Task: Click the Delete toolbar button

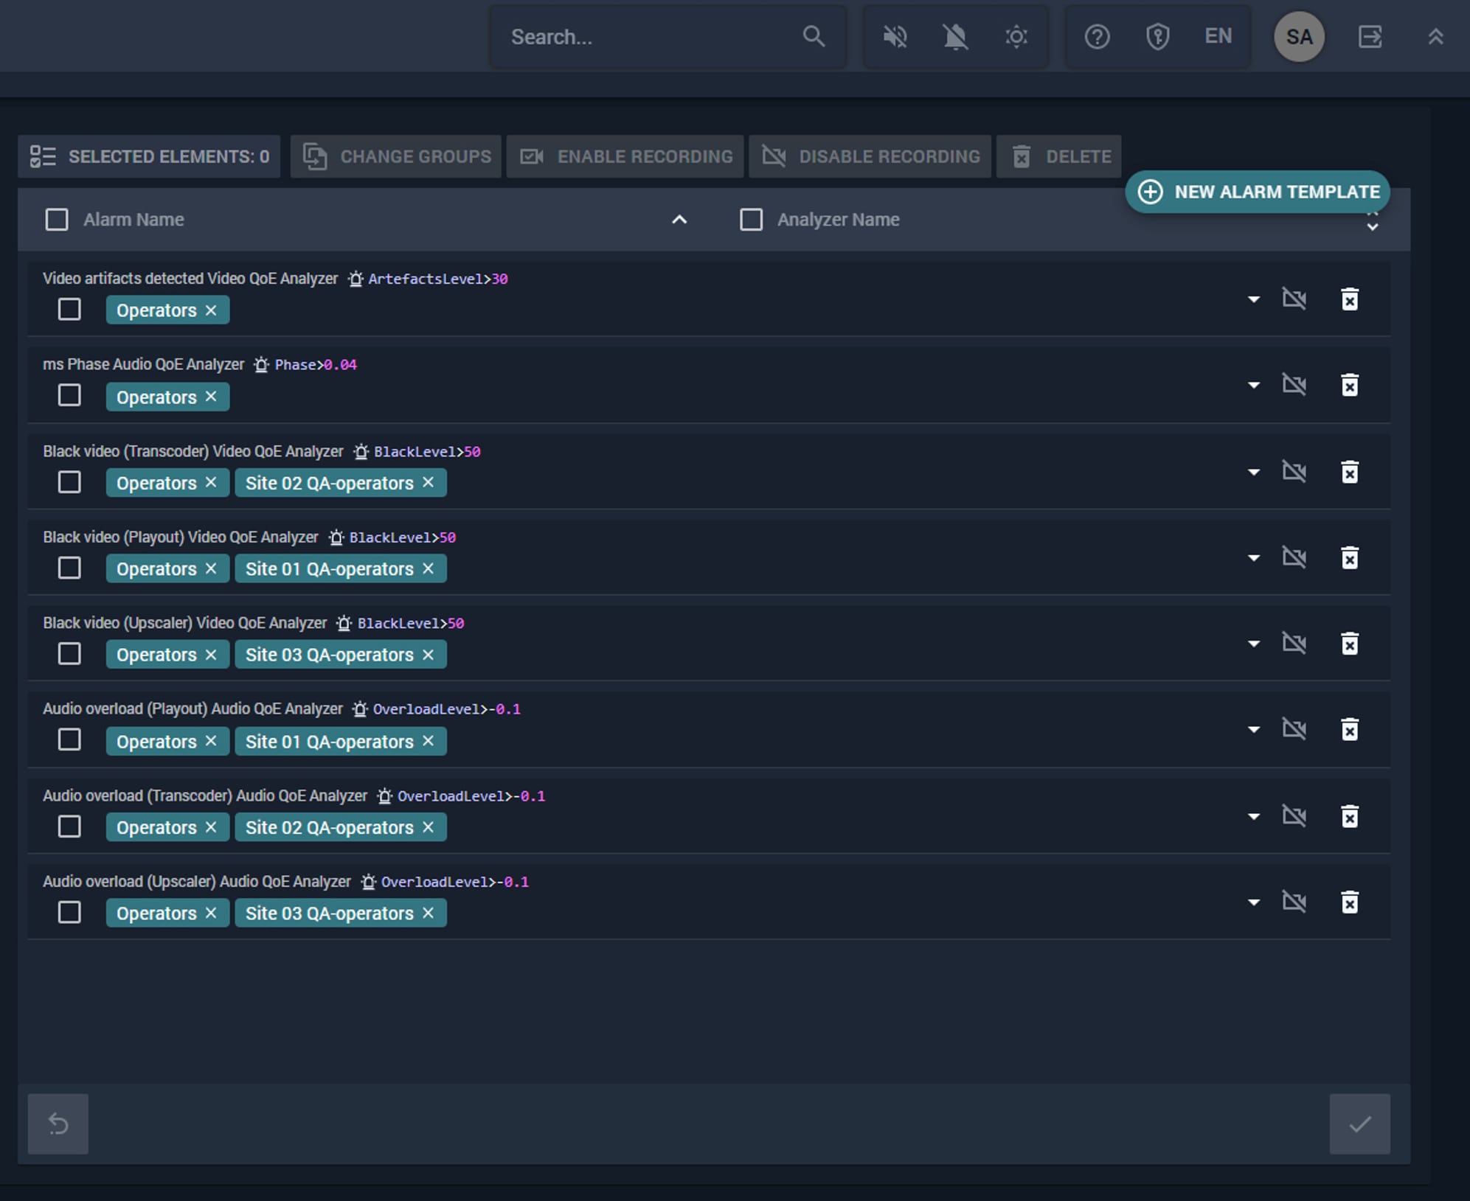Action: [x=1059, y=156]
